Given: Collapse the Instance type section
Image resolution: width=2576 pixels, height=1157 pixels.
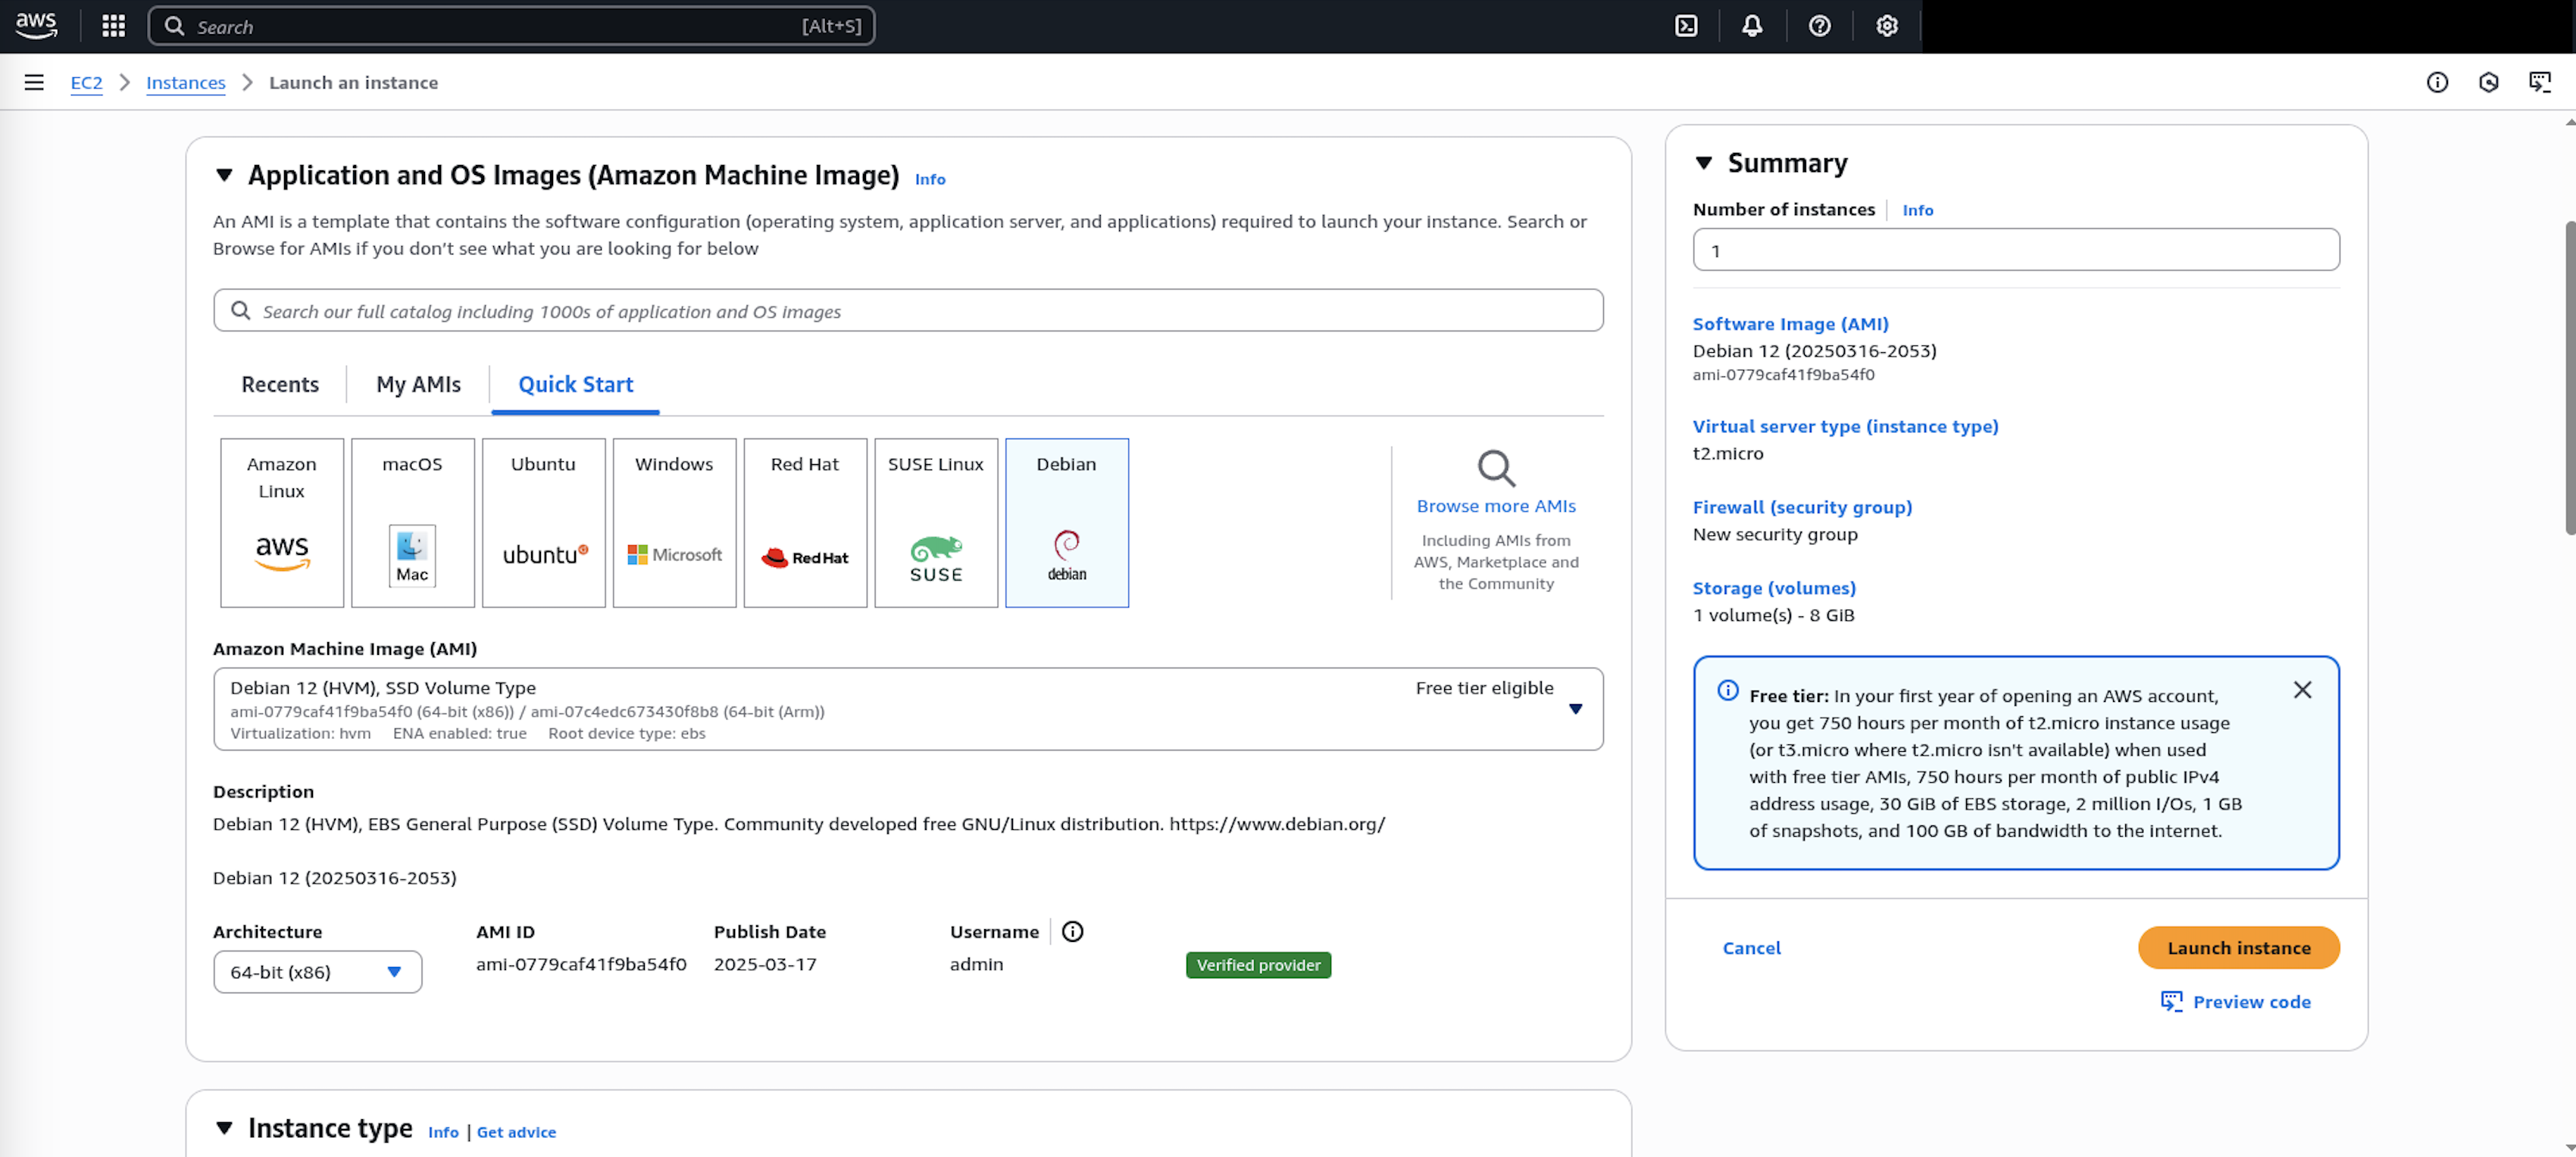Looking at the screenshot, I should tap(224, 1128).
